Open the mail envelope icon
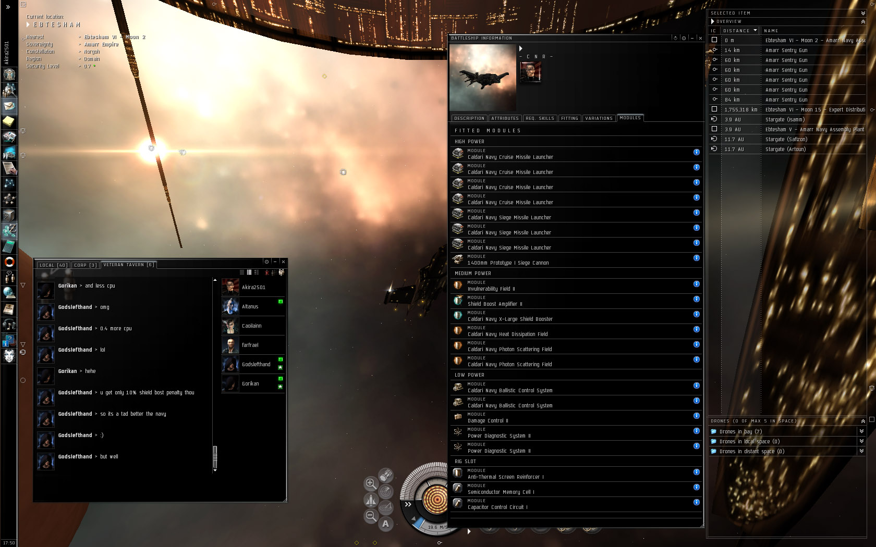This screenshot has height=547, width=876. coord(9,106)
